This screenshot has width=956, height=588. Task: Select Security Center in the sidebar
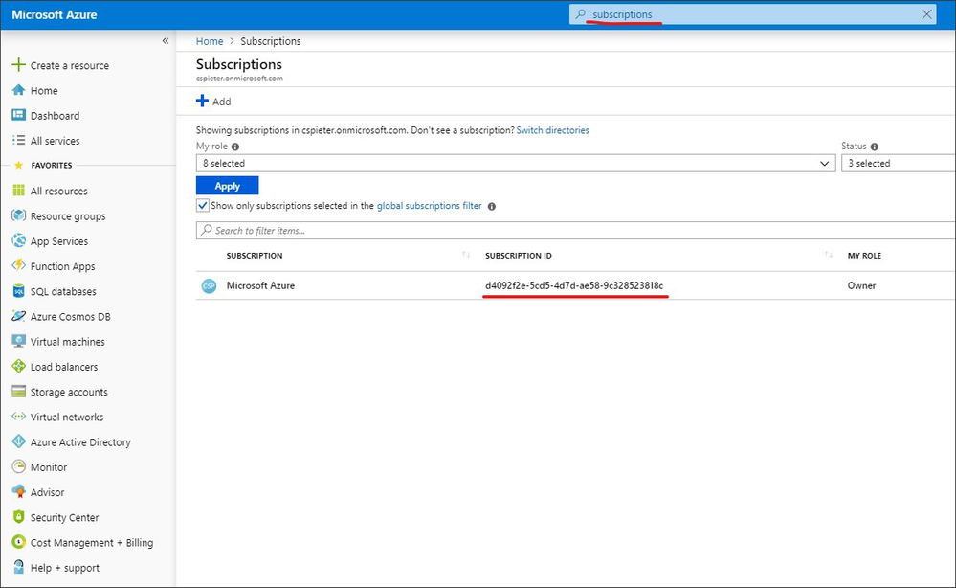[65, 517]
